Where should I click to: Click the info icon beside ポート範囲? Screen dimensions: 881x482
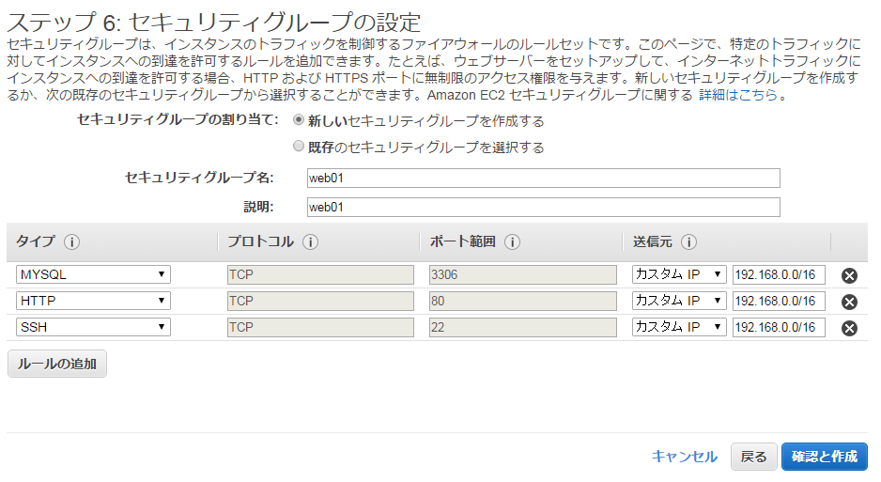[512, 241]
